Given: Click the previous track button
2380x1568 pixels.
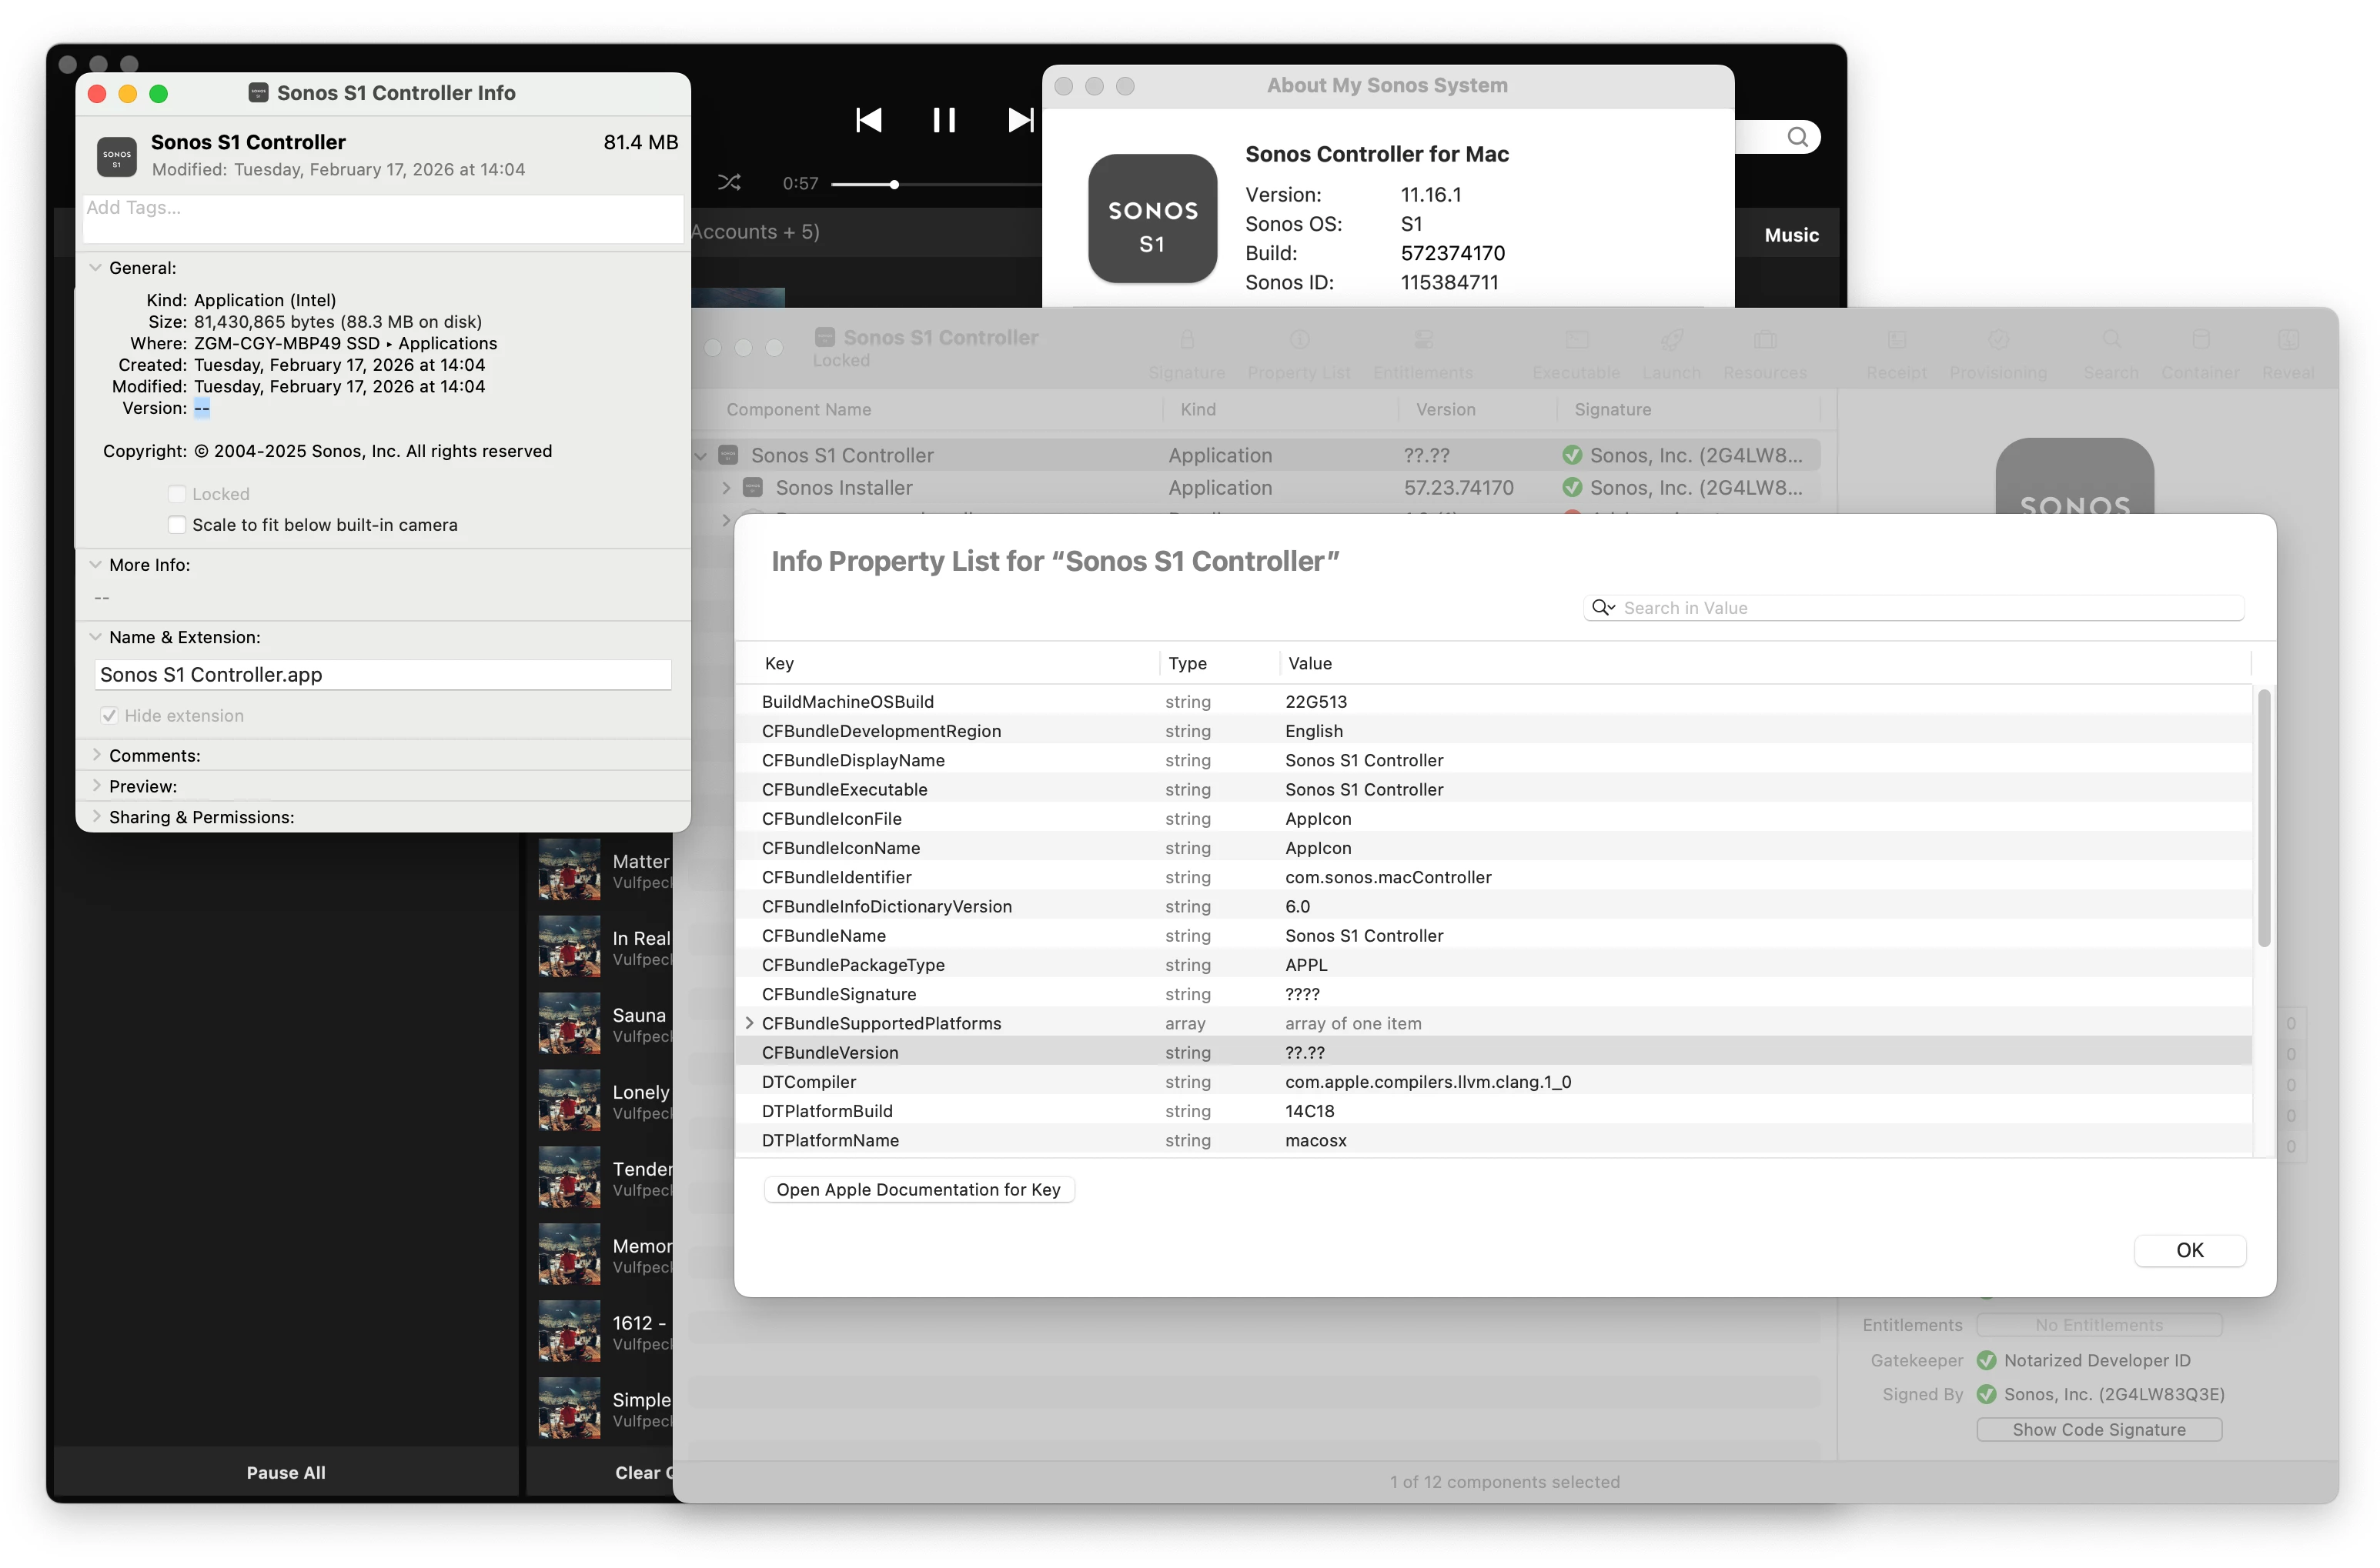Looking at the screenshot, I should 868,120.
